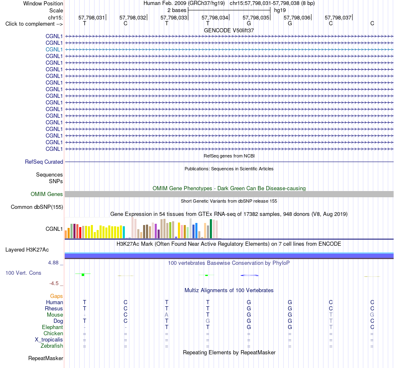394x368 pixels.
Task: Open the GENCODE V50lift37 track title
Action: tap(229, 30)
